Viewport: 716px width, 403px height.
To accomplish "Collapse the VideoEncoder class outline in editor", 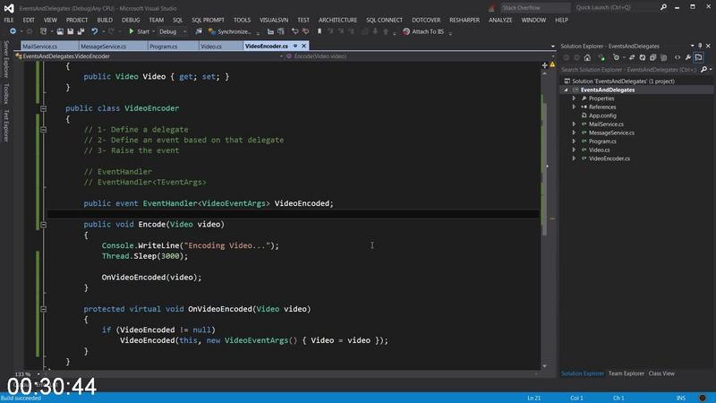I will tap(43, 108).
